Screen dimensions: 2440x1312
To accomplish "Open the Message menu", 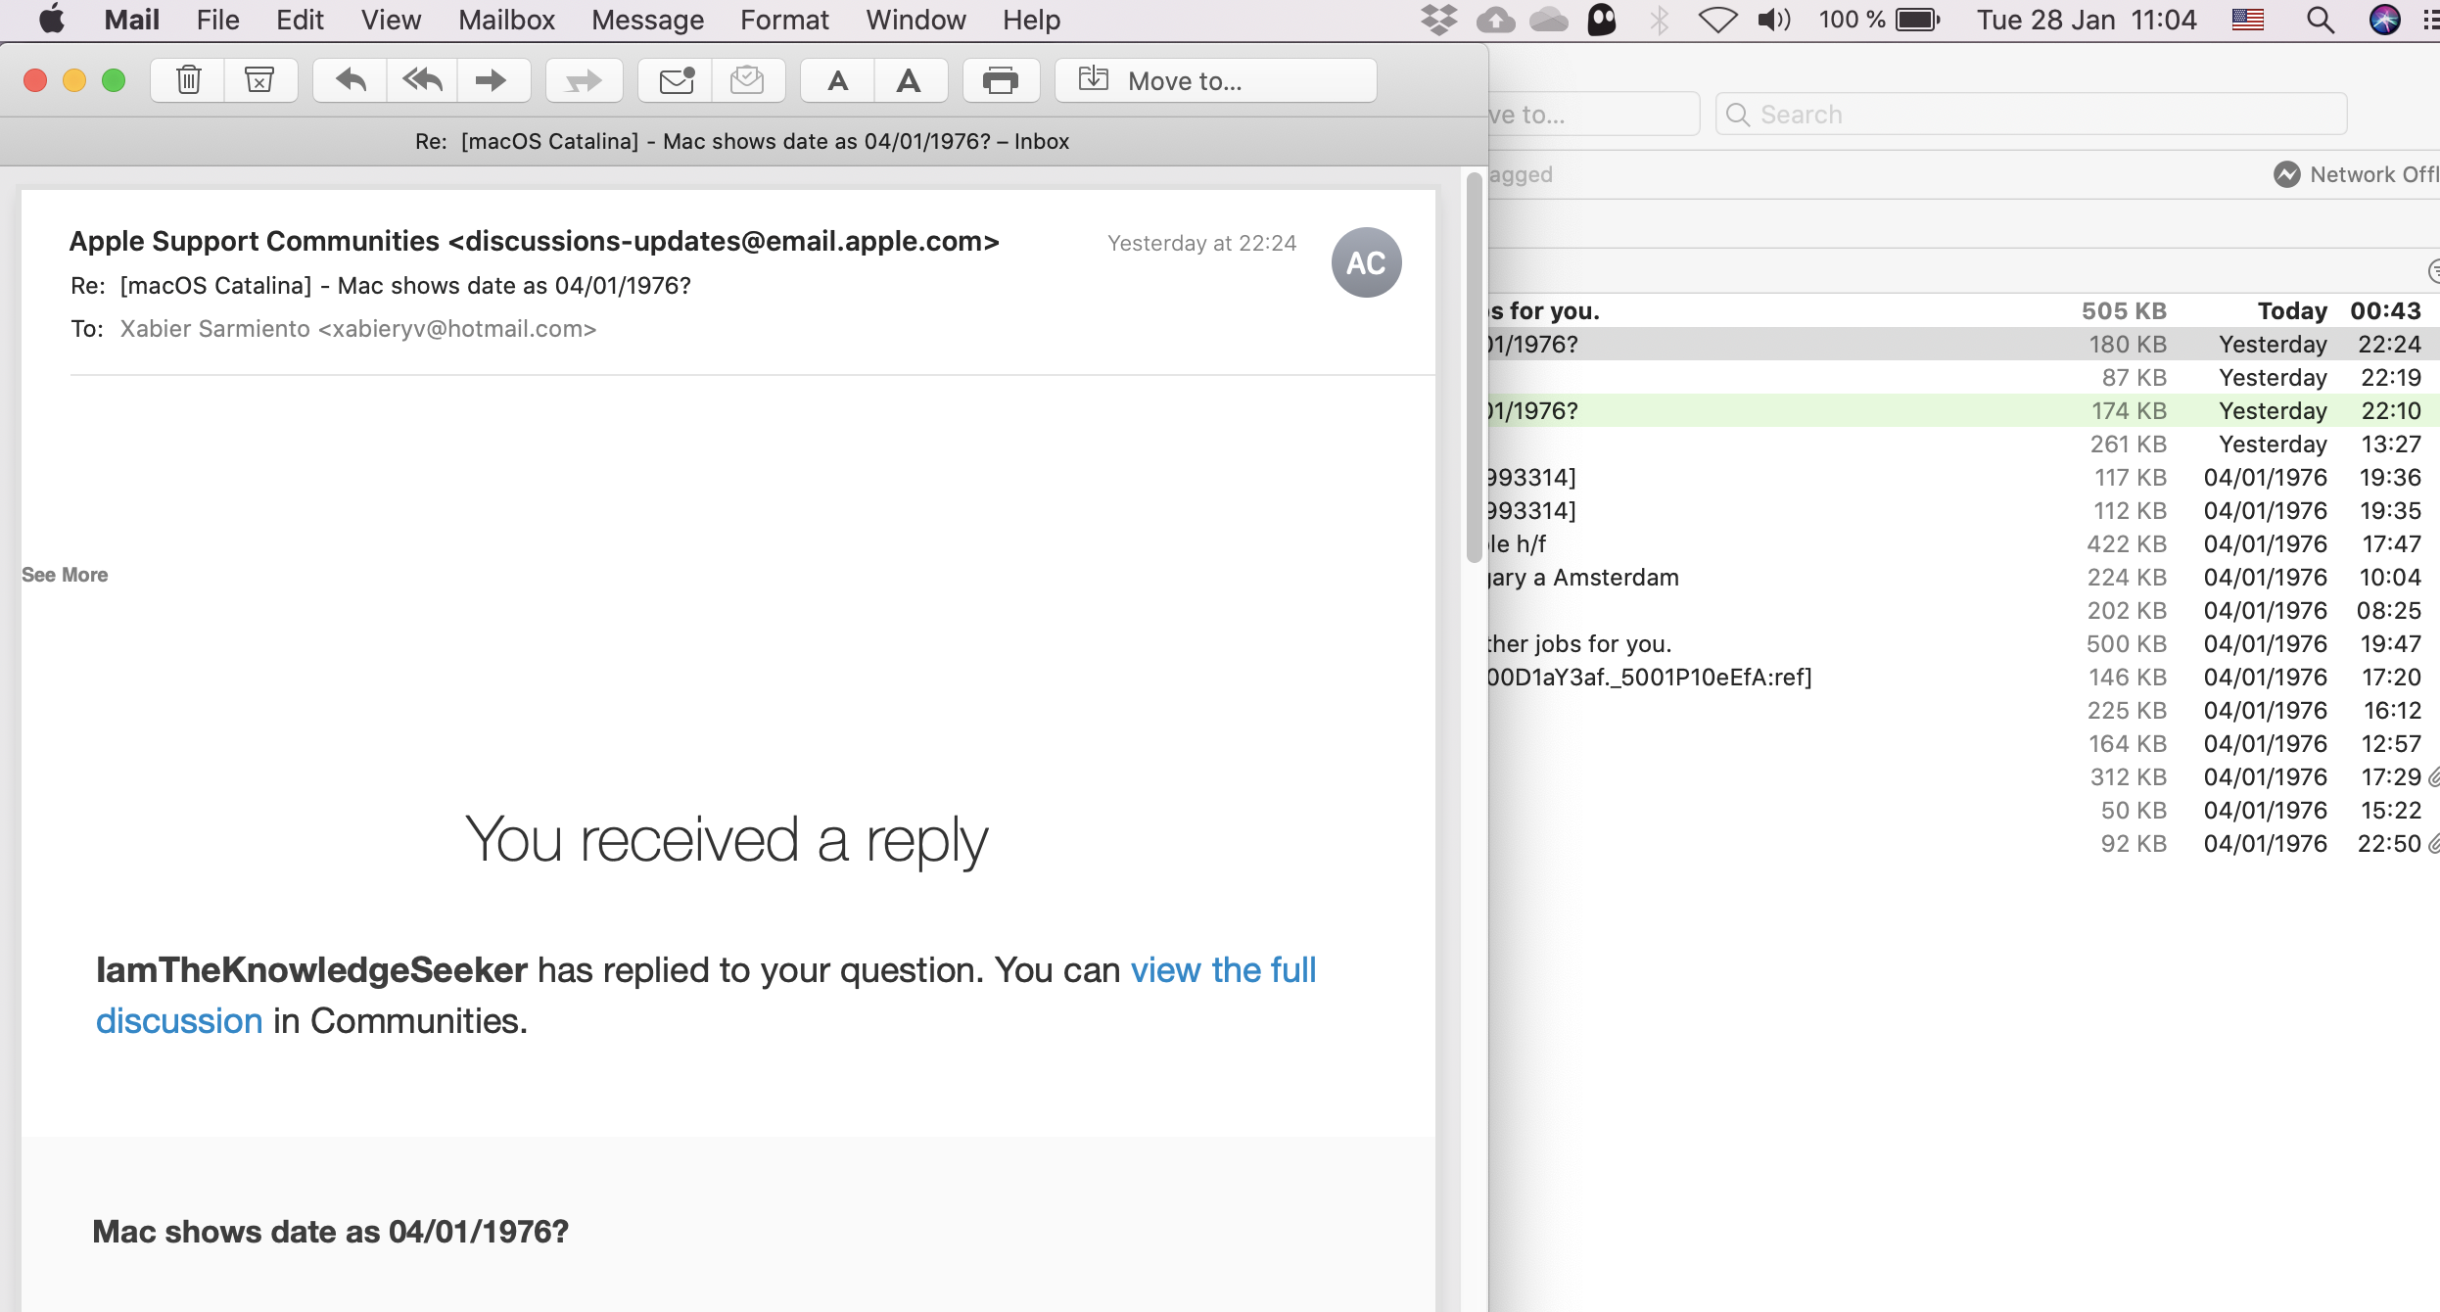I will click(644, 20).
